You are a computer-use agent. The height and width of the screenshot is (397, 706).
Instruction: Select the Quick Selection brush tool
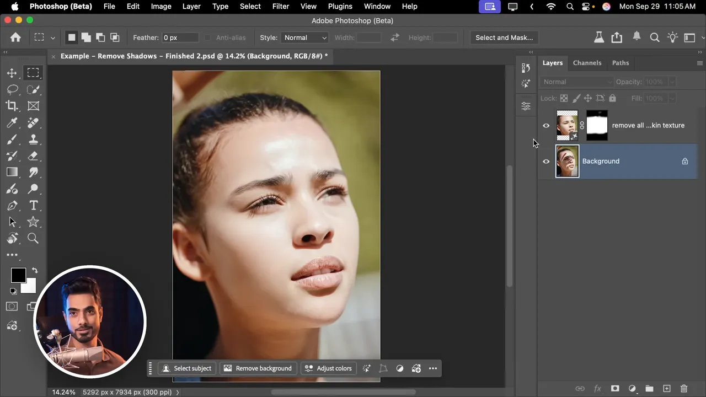33,89
